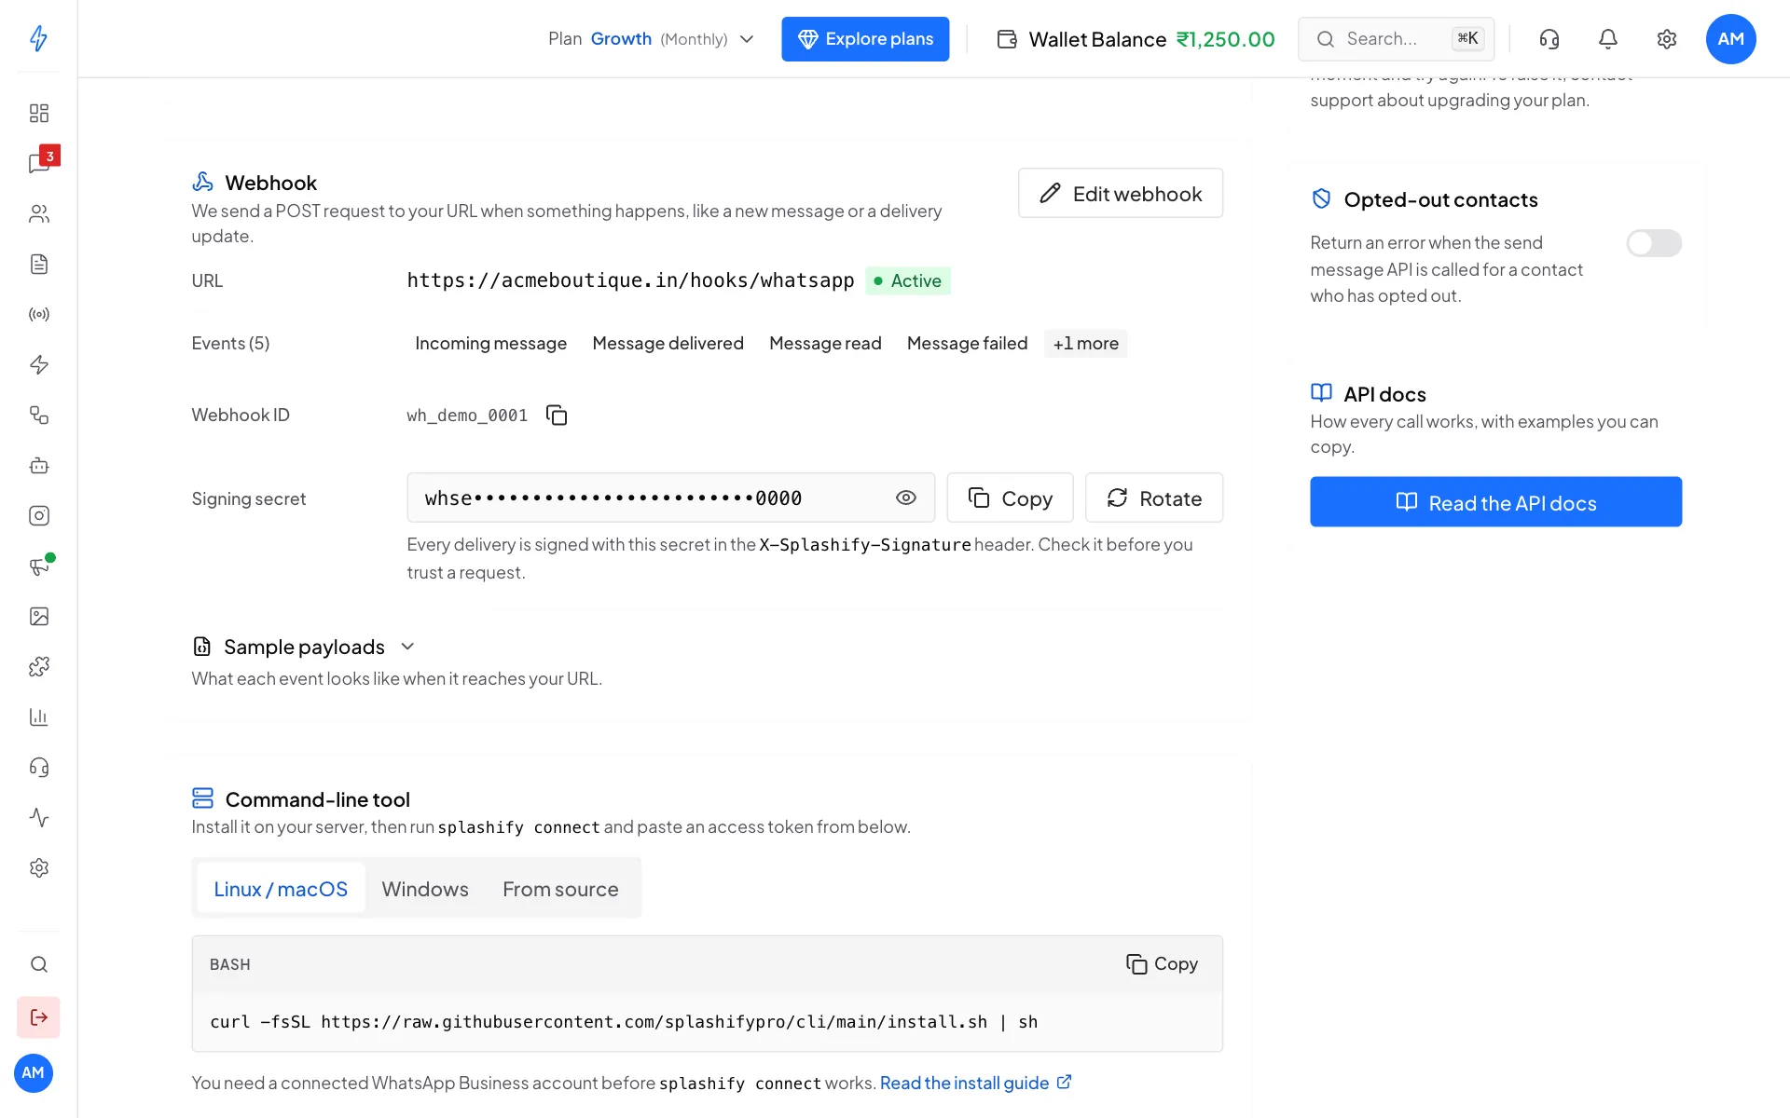1790x1118 pixels.
Task: Open the Read the install guide link
Action: pyautogui.click(x=975, y=1083)
